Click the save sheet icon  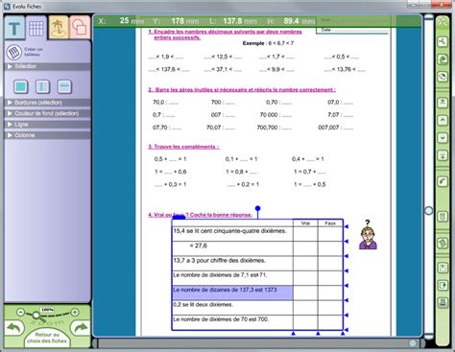443,268
